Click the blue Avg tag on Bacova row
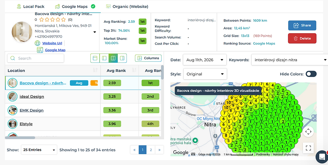 (x=79, y=83)
